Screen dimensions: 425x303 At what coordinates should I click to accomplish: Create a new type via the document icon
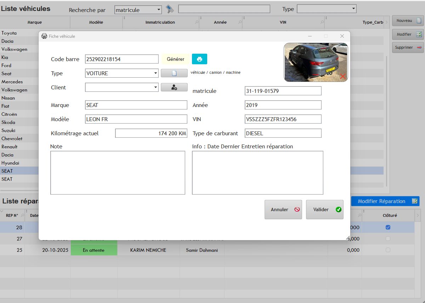tap(174, 73)
